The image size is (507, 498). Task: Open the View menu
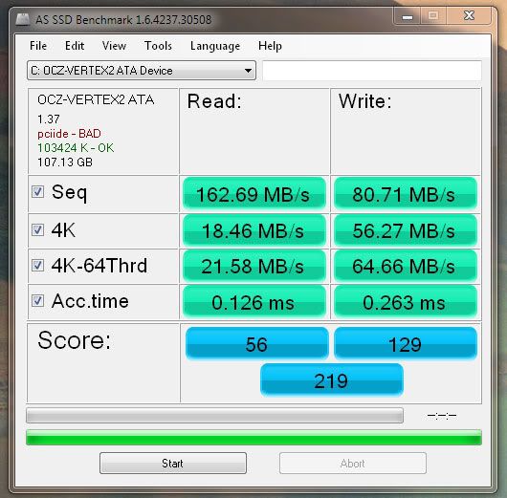[x=114, y=46]
